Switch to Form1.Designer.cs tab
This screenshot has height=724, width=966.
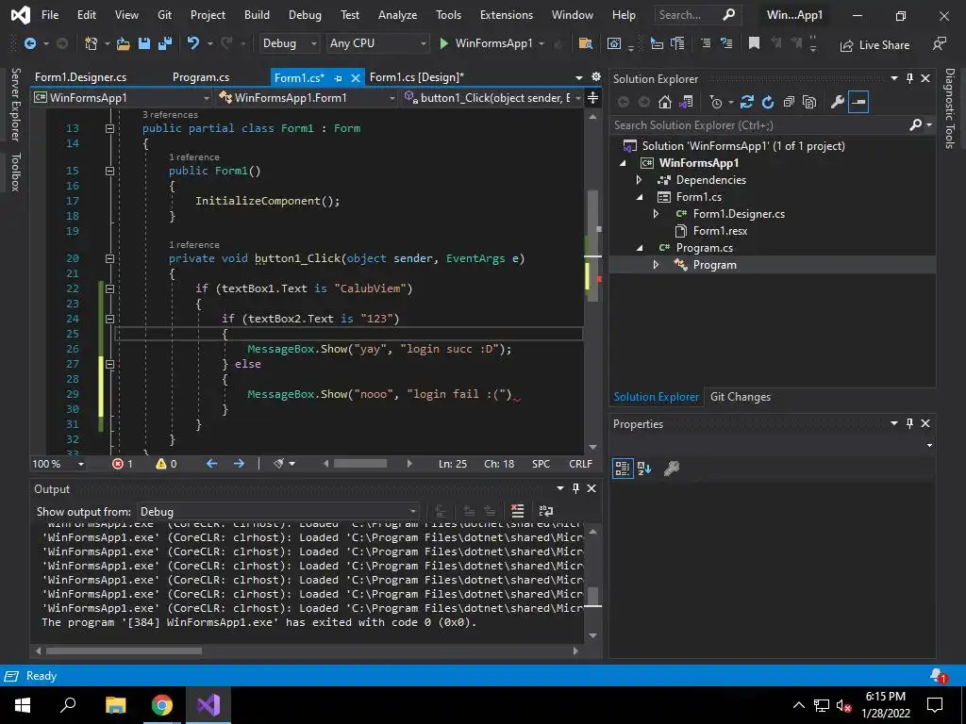pos(81,77)
